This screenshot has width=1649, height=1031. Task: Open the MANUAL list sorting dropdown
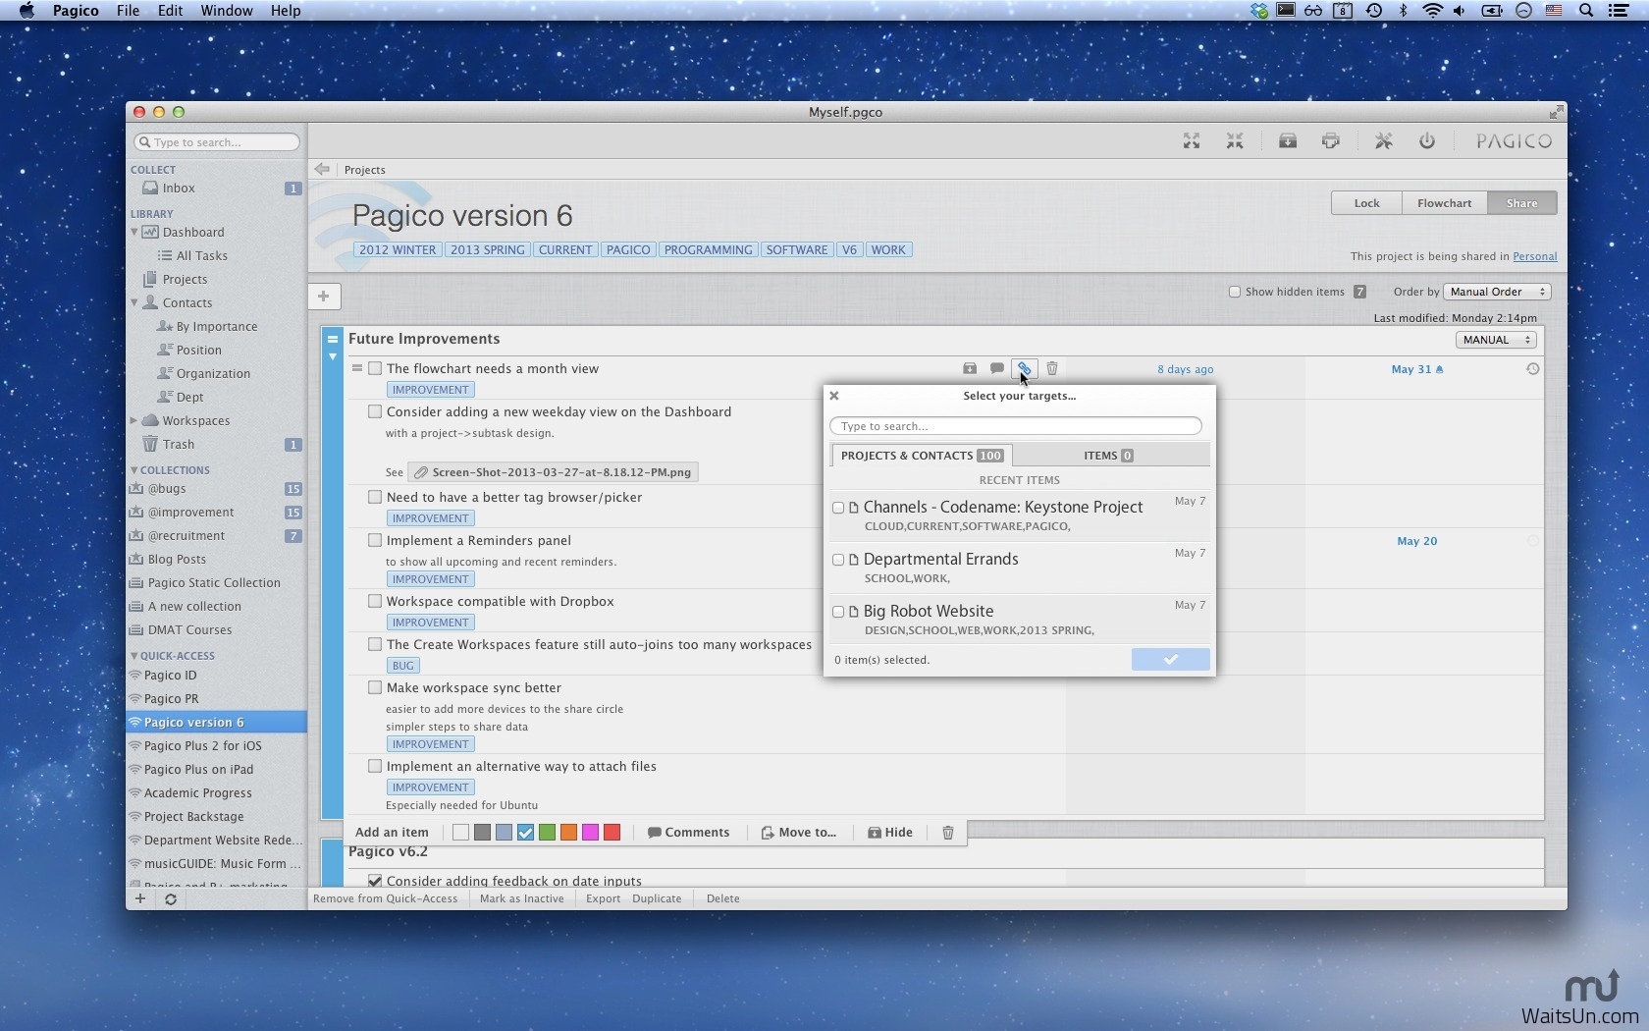[1495, 340]
